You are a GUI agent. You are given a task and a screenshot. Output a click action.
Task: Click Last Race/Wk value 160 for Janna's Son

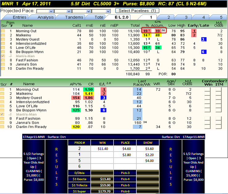pyautogui.click(x=138, y=123)
